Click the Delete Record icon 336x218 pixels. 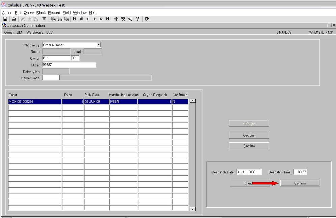click(x=123, y=19)
